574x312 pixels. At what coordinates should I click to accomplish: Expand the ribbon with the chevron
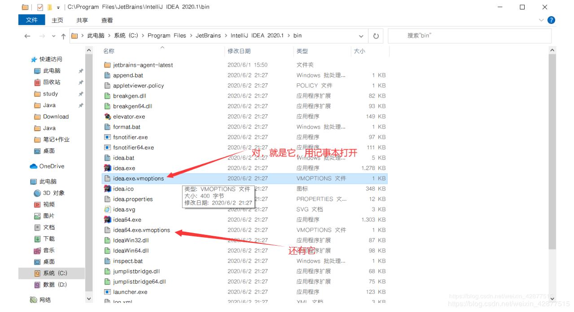point(541,20)
